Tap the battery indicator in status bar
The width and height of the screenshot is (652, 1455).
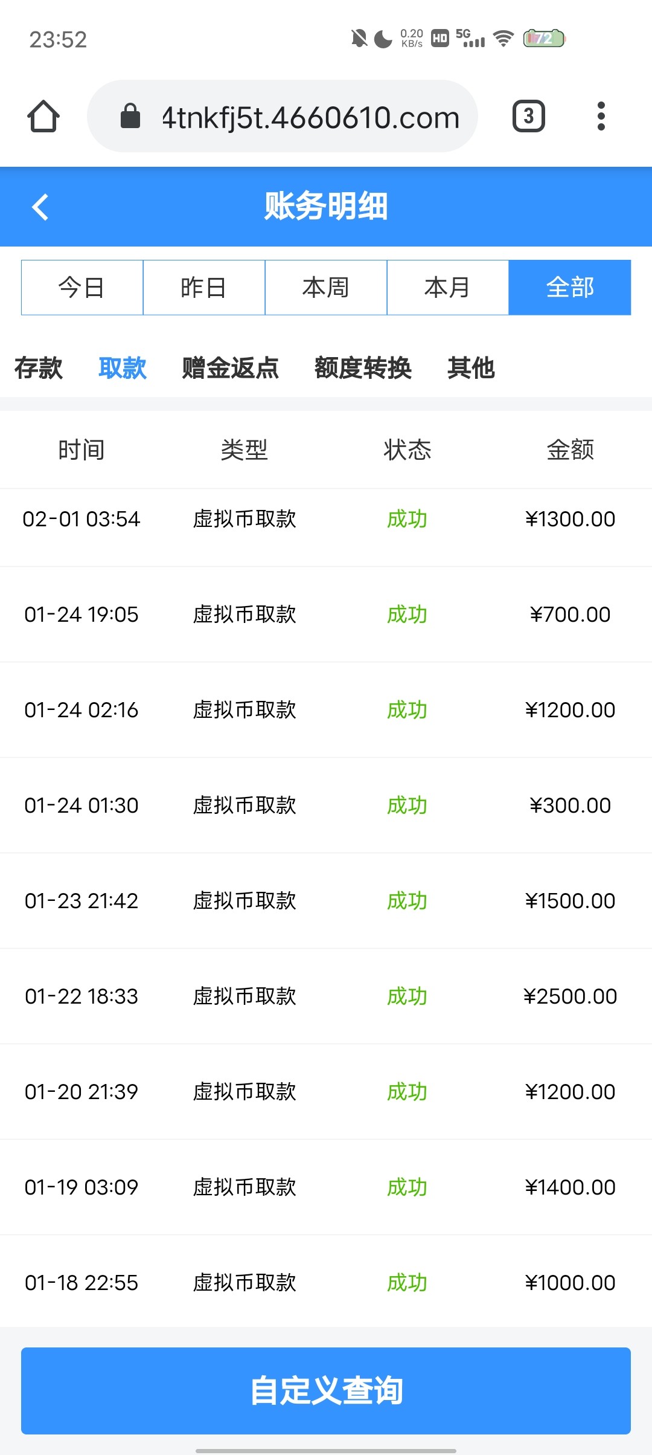tap(543, 39)
